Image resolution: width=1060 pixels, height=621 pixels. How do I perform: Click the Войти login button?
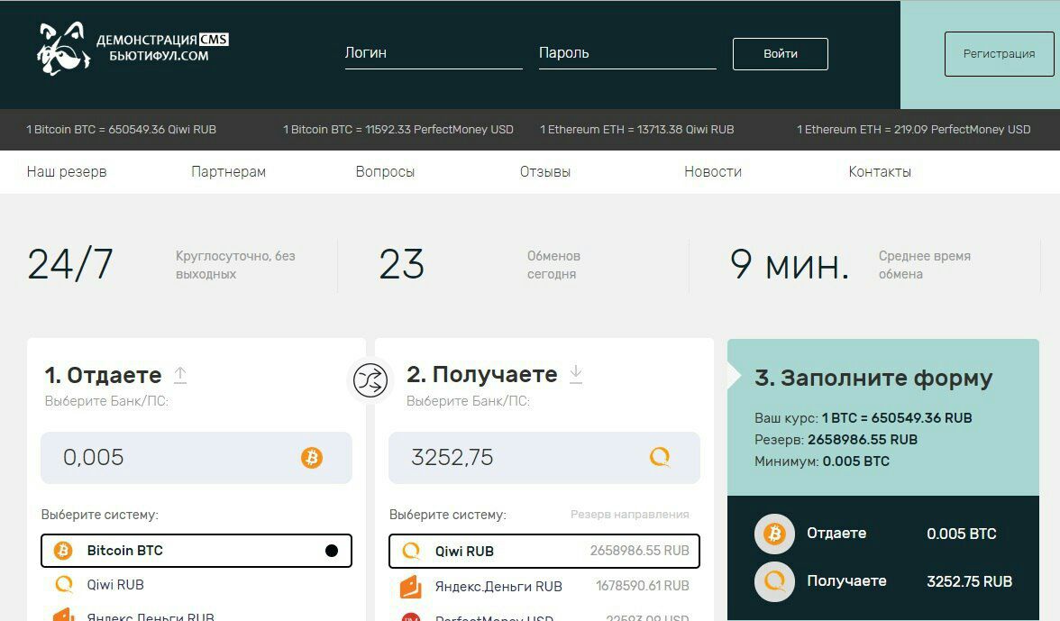tap(781, 53)
